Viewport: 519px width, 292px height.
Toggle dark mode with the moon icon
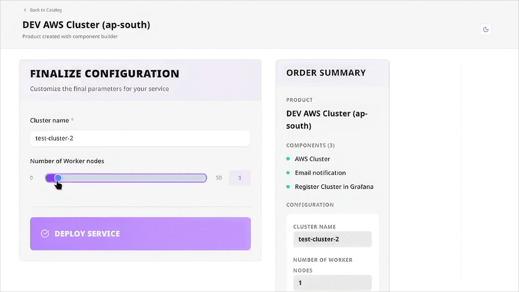pos(486,29)
